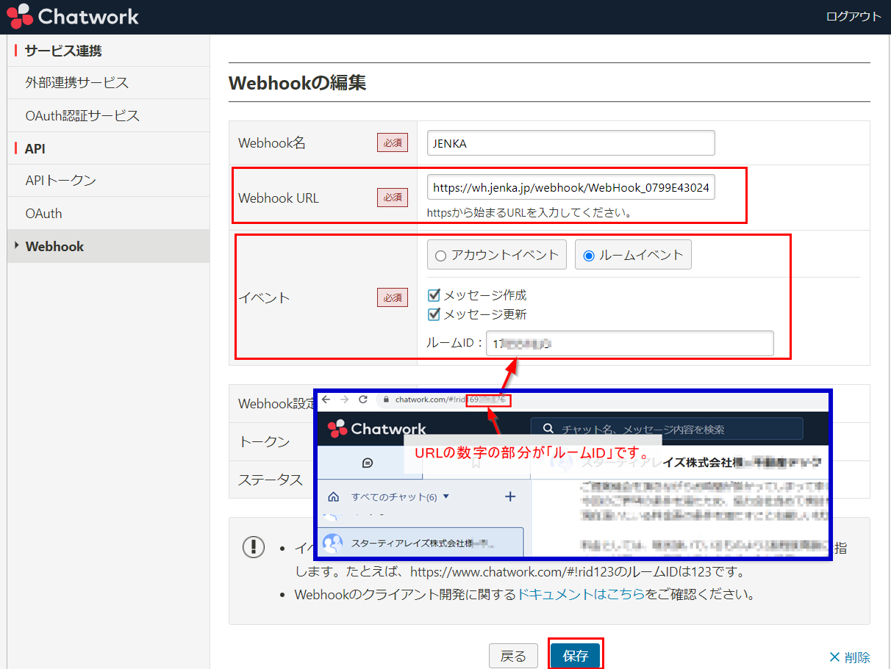The width and height of the screenshot is (891, 669).
Task: Click the ログアウト link
Action: click(x=854, y=16)
